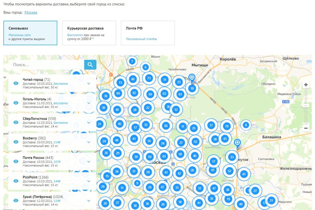Open map cluster marker numbered 8
Viewport: 315px width, 210px height.
tap(246, 125)
